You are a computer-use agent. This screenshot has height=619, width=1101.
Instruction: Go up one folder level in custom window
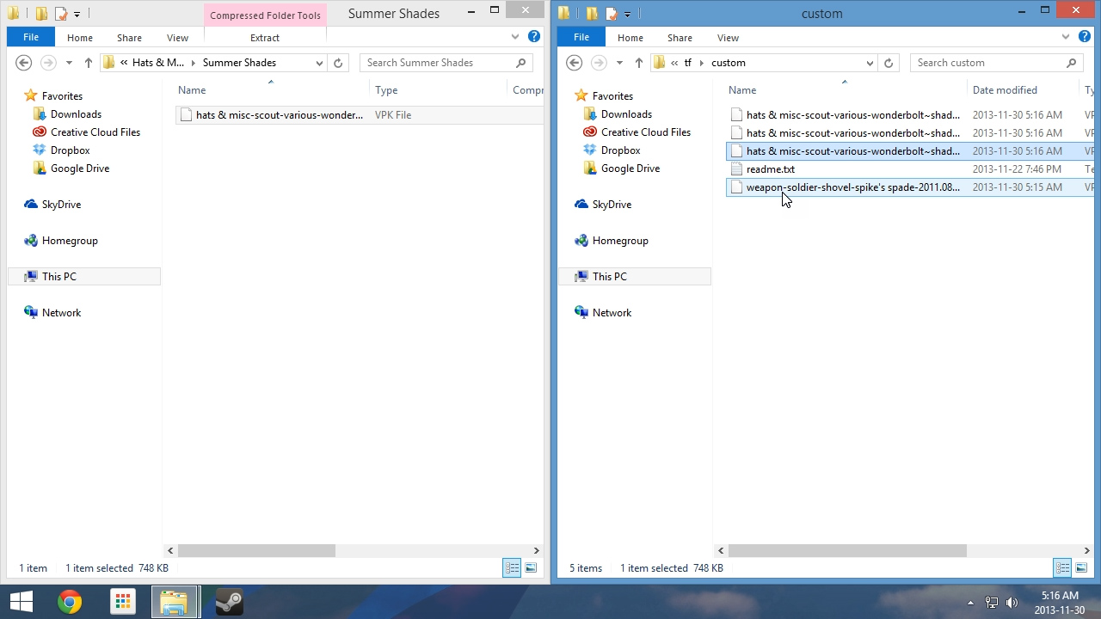638,63
